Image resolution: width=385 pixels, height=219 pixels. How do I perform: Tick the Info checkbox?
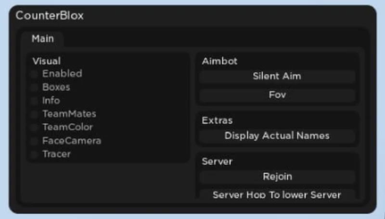click(34, 101)
